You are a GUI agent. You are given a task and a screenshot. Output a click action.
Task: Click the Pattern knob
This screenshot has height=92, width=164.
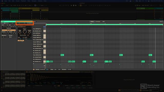(25, 31)
